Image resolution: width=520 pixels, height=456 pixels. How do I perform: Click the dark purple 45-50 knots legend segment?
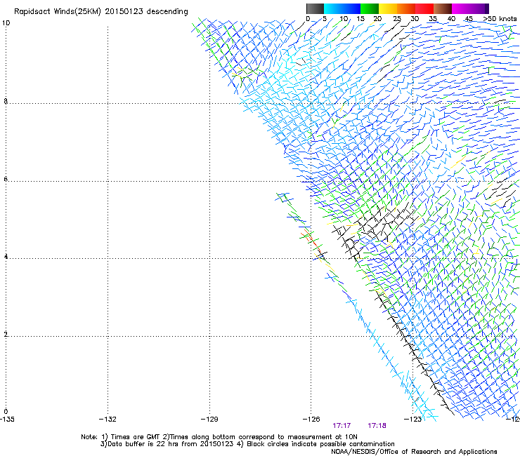pyautogui.click(x=479, y=8)
